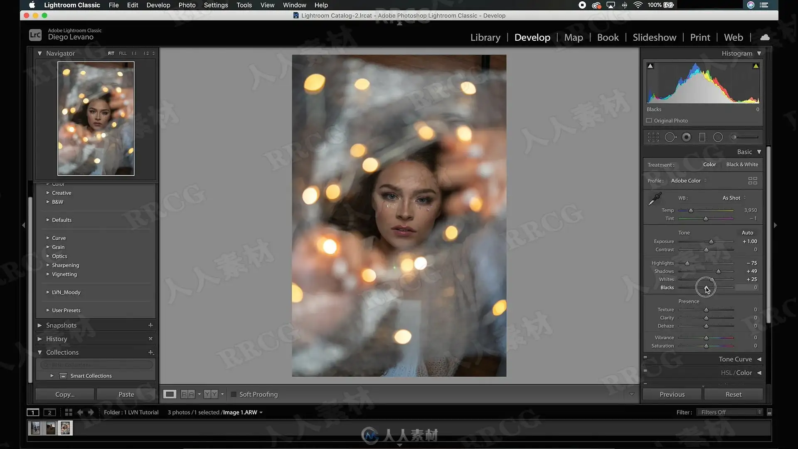Open the Profile Browser grid icon
The image size is (798, 449).
(x=752, y=181)
